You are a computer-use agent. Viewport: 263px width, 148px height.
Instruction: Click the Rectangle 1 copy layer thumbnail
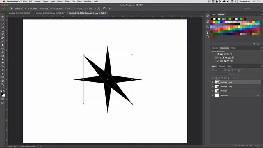coord(217,86)
